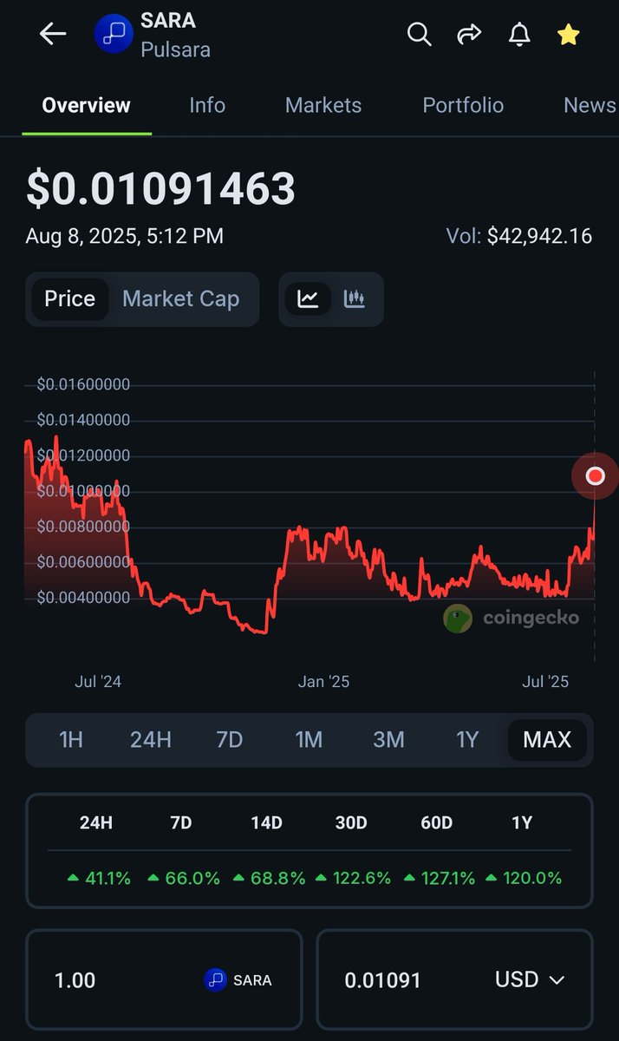Go back using the arrow icon

click(53, 34)
